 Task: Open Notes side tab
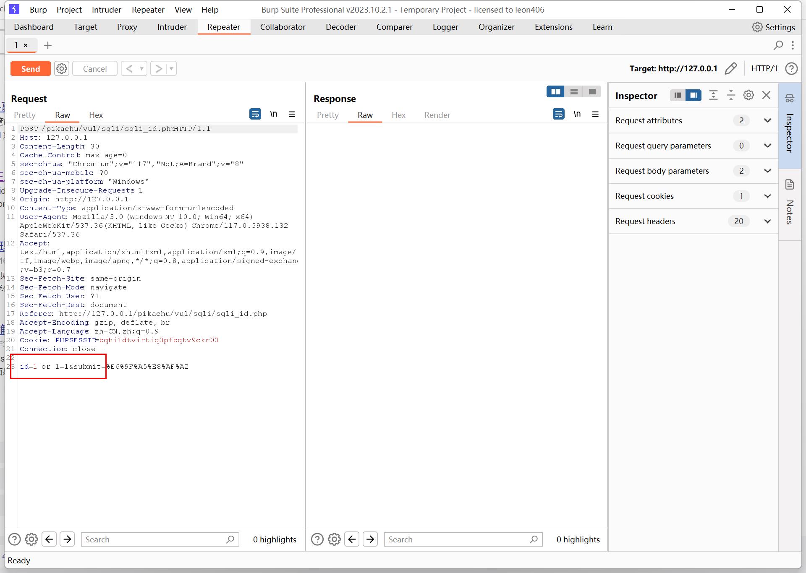click(790, 204)
